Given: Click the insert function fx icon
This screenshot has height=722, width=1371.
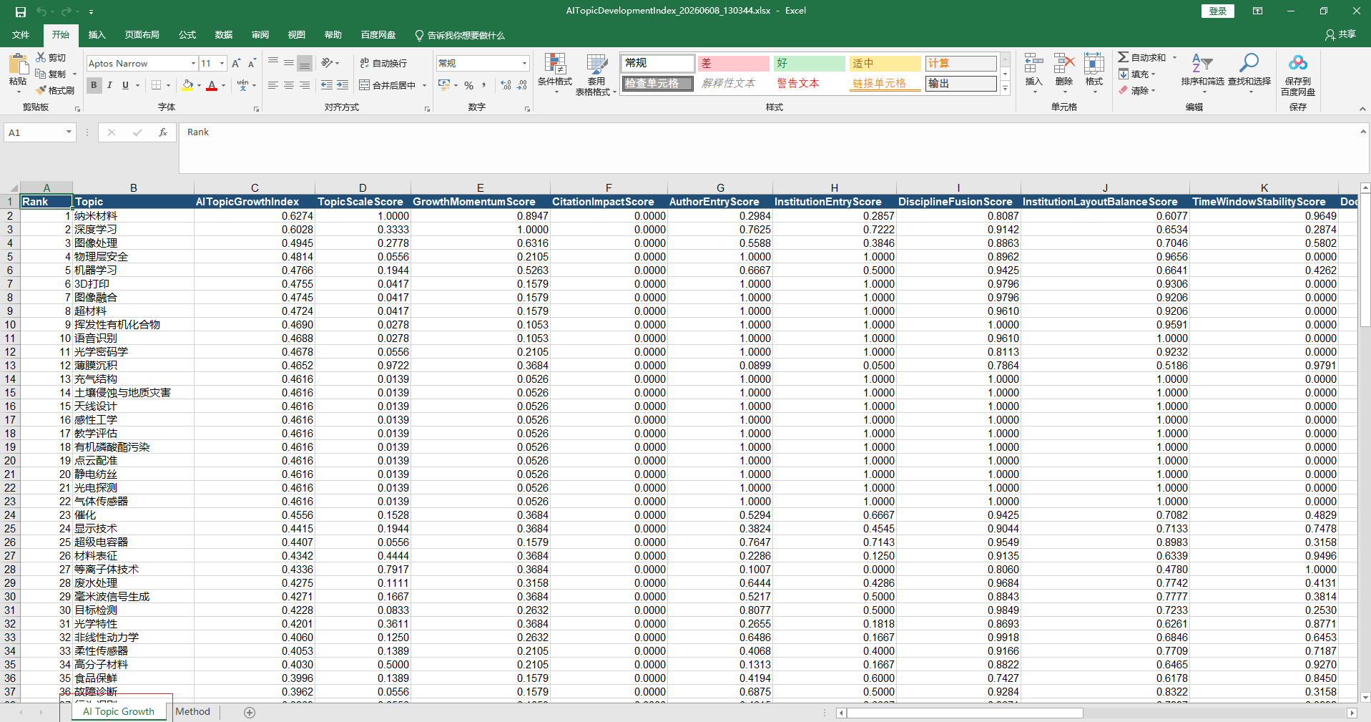Looking at the screenshot, I should [x=163, y=132].
